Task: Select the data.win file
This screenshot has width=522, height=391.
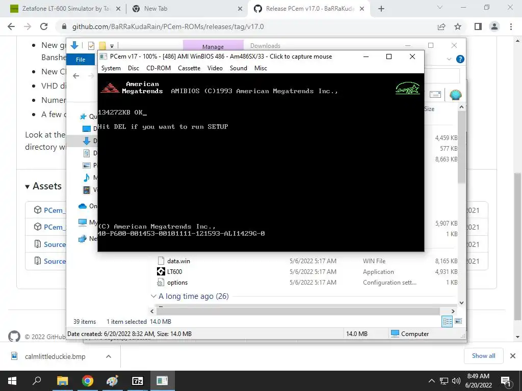Action: pos(178,261)
